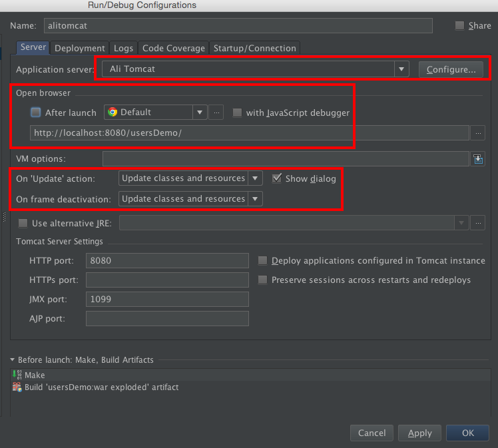The image size is (498, 448).
Task: Select Build 'usersDemo:war exploded' artifact row
Action: pyautogui.click(x=251, y=387)
